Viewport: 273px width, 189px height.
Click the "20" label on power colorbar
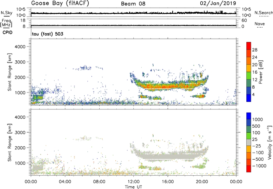tap(255, 65)
